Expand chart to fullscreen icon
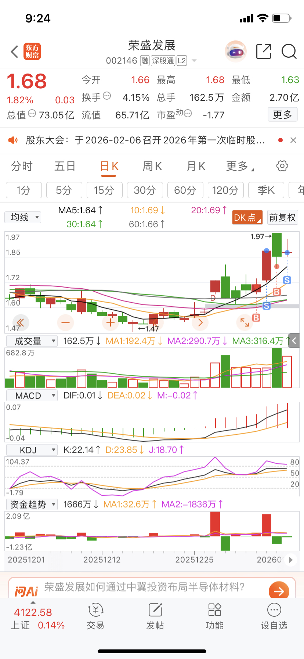The width and height of the screenshot is (304, 659). pyautogui.click(x=245, y=323)
